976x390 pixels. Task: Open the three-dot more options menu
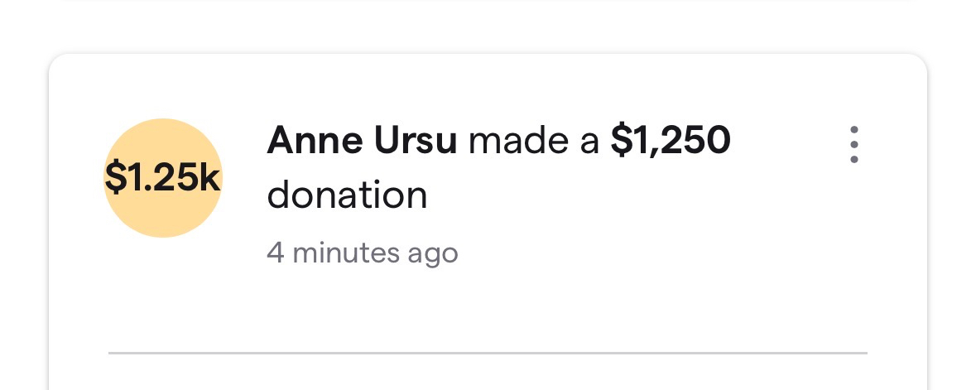coord(853,145)
